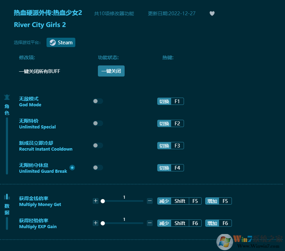
Task: Click the 减少 Shift F5 hotkey box
Action: click(x=179, y=201)
